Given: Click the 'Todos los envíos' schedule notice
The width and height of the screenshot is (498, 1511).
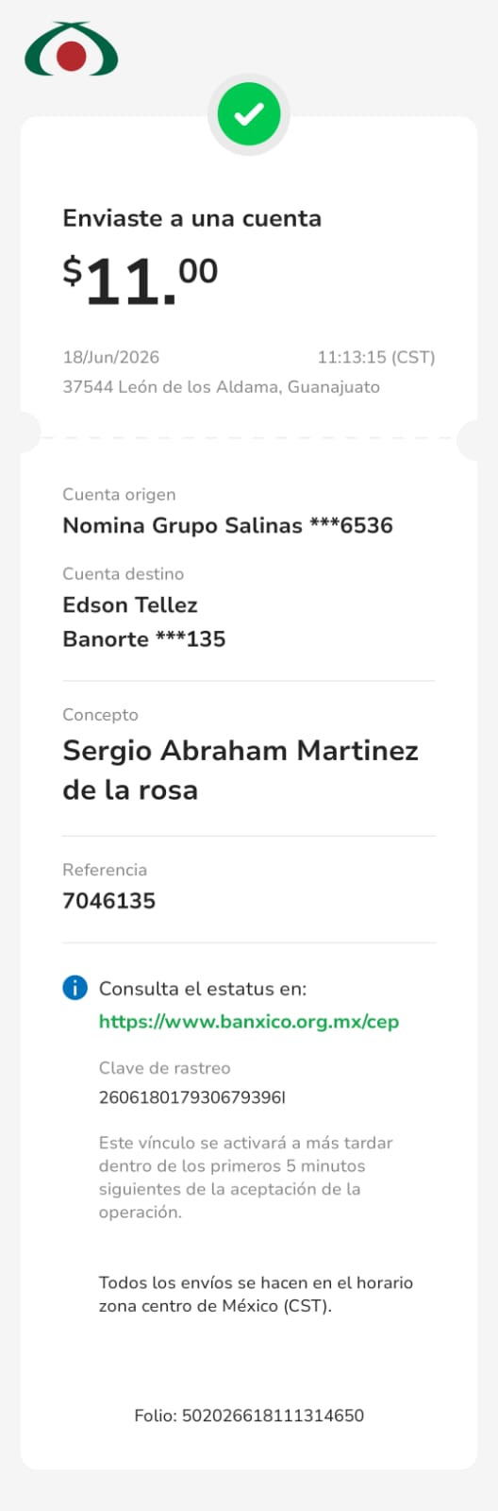Looking at the screenshot, I should click(x=257, y=1295).
